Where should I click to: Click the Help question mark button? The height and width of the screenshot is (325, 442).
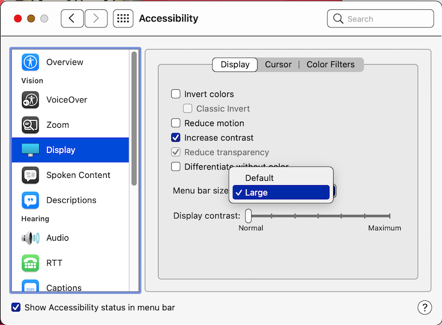tap(424, 307)
